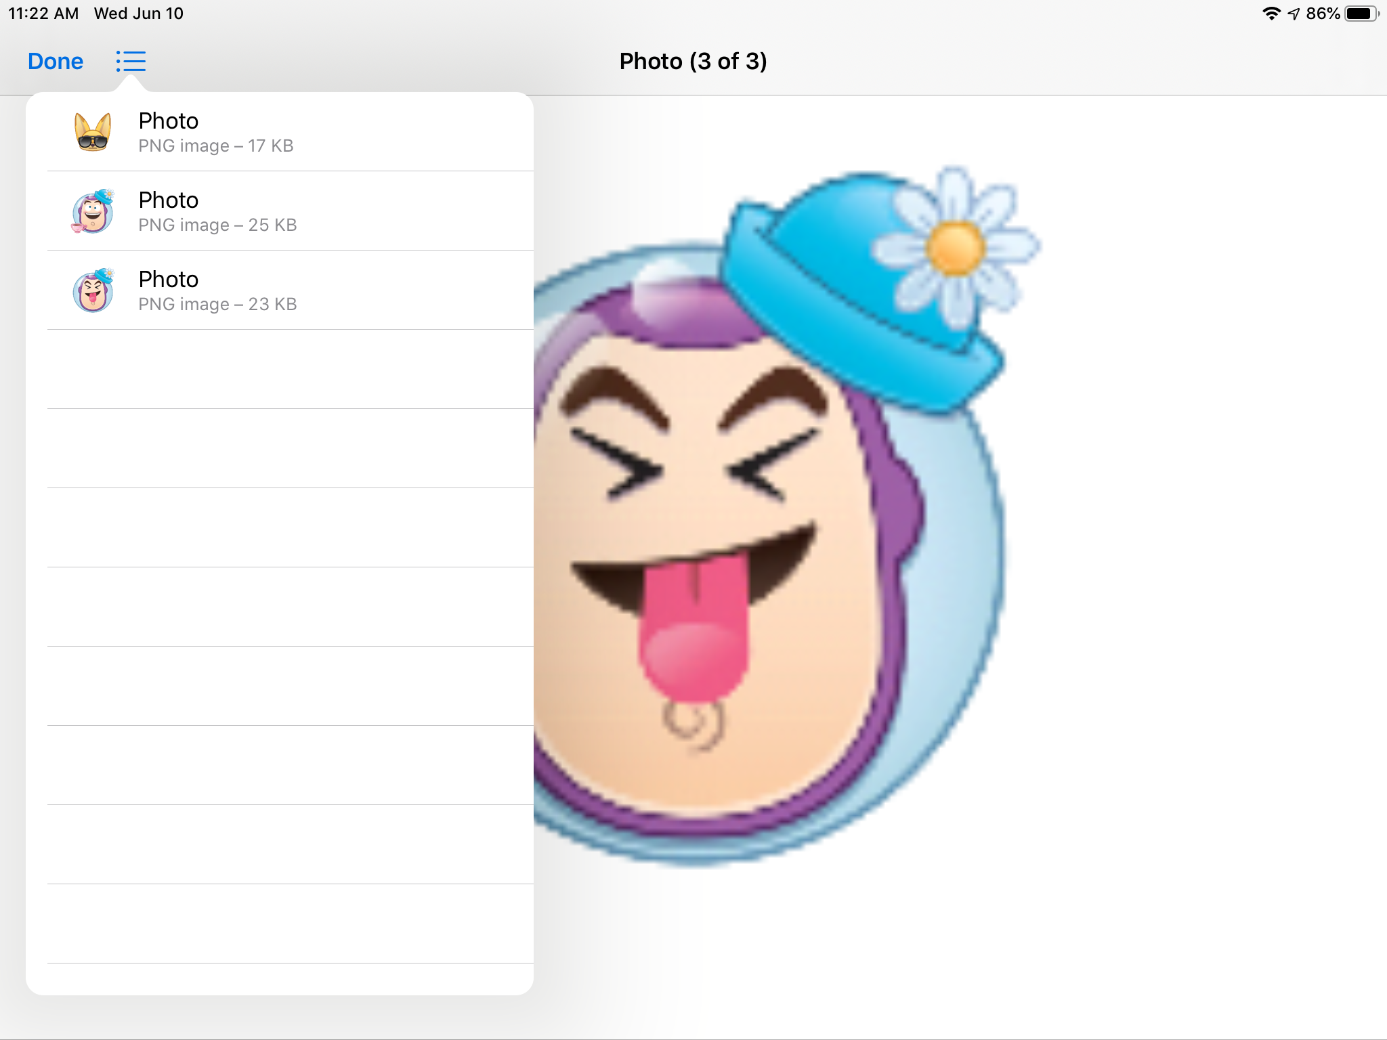Tap the Done button
The width and height of the screenshot is (1387, 1040).
[55, 61]
